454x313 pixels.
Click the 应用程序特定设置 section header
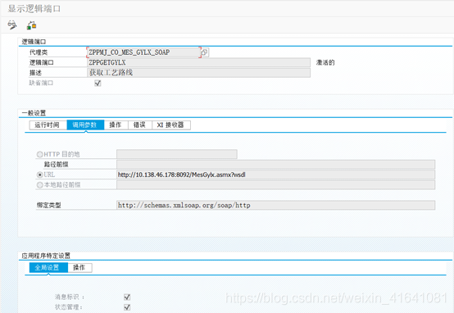(x=46, y=256)
